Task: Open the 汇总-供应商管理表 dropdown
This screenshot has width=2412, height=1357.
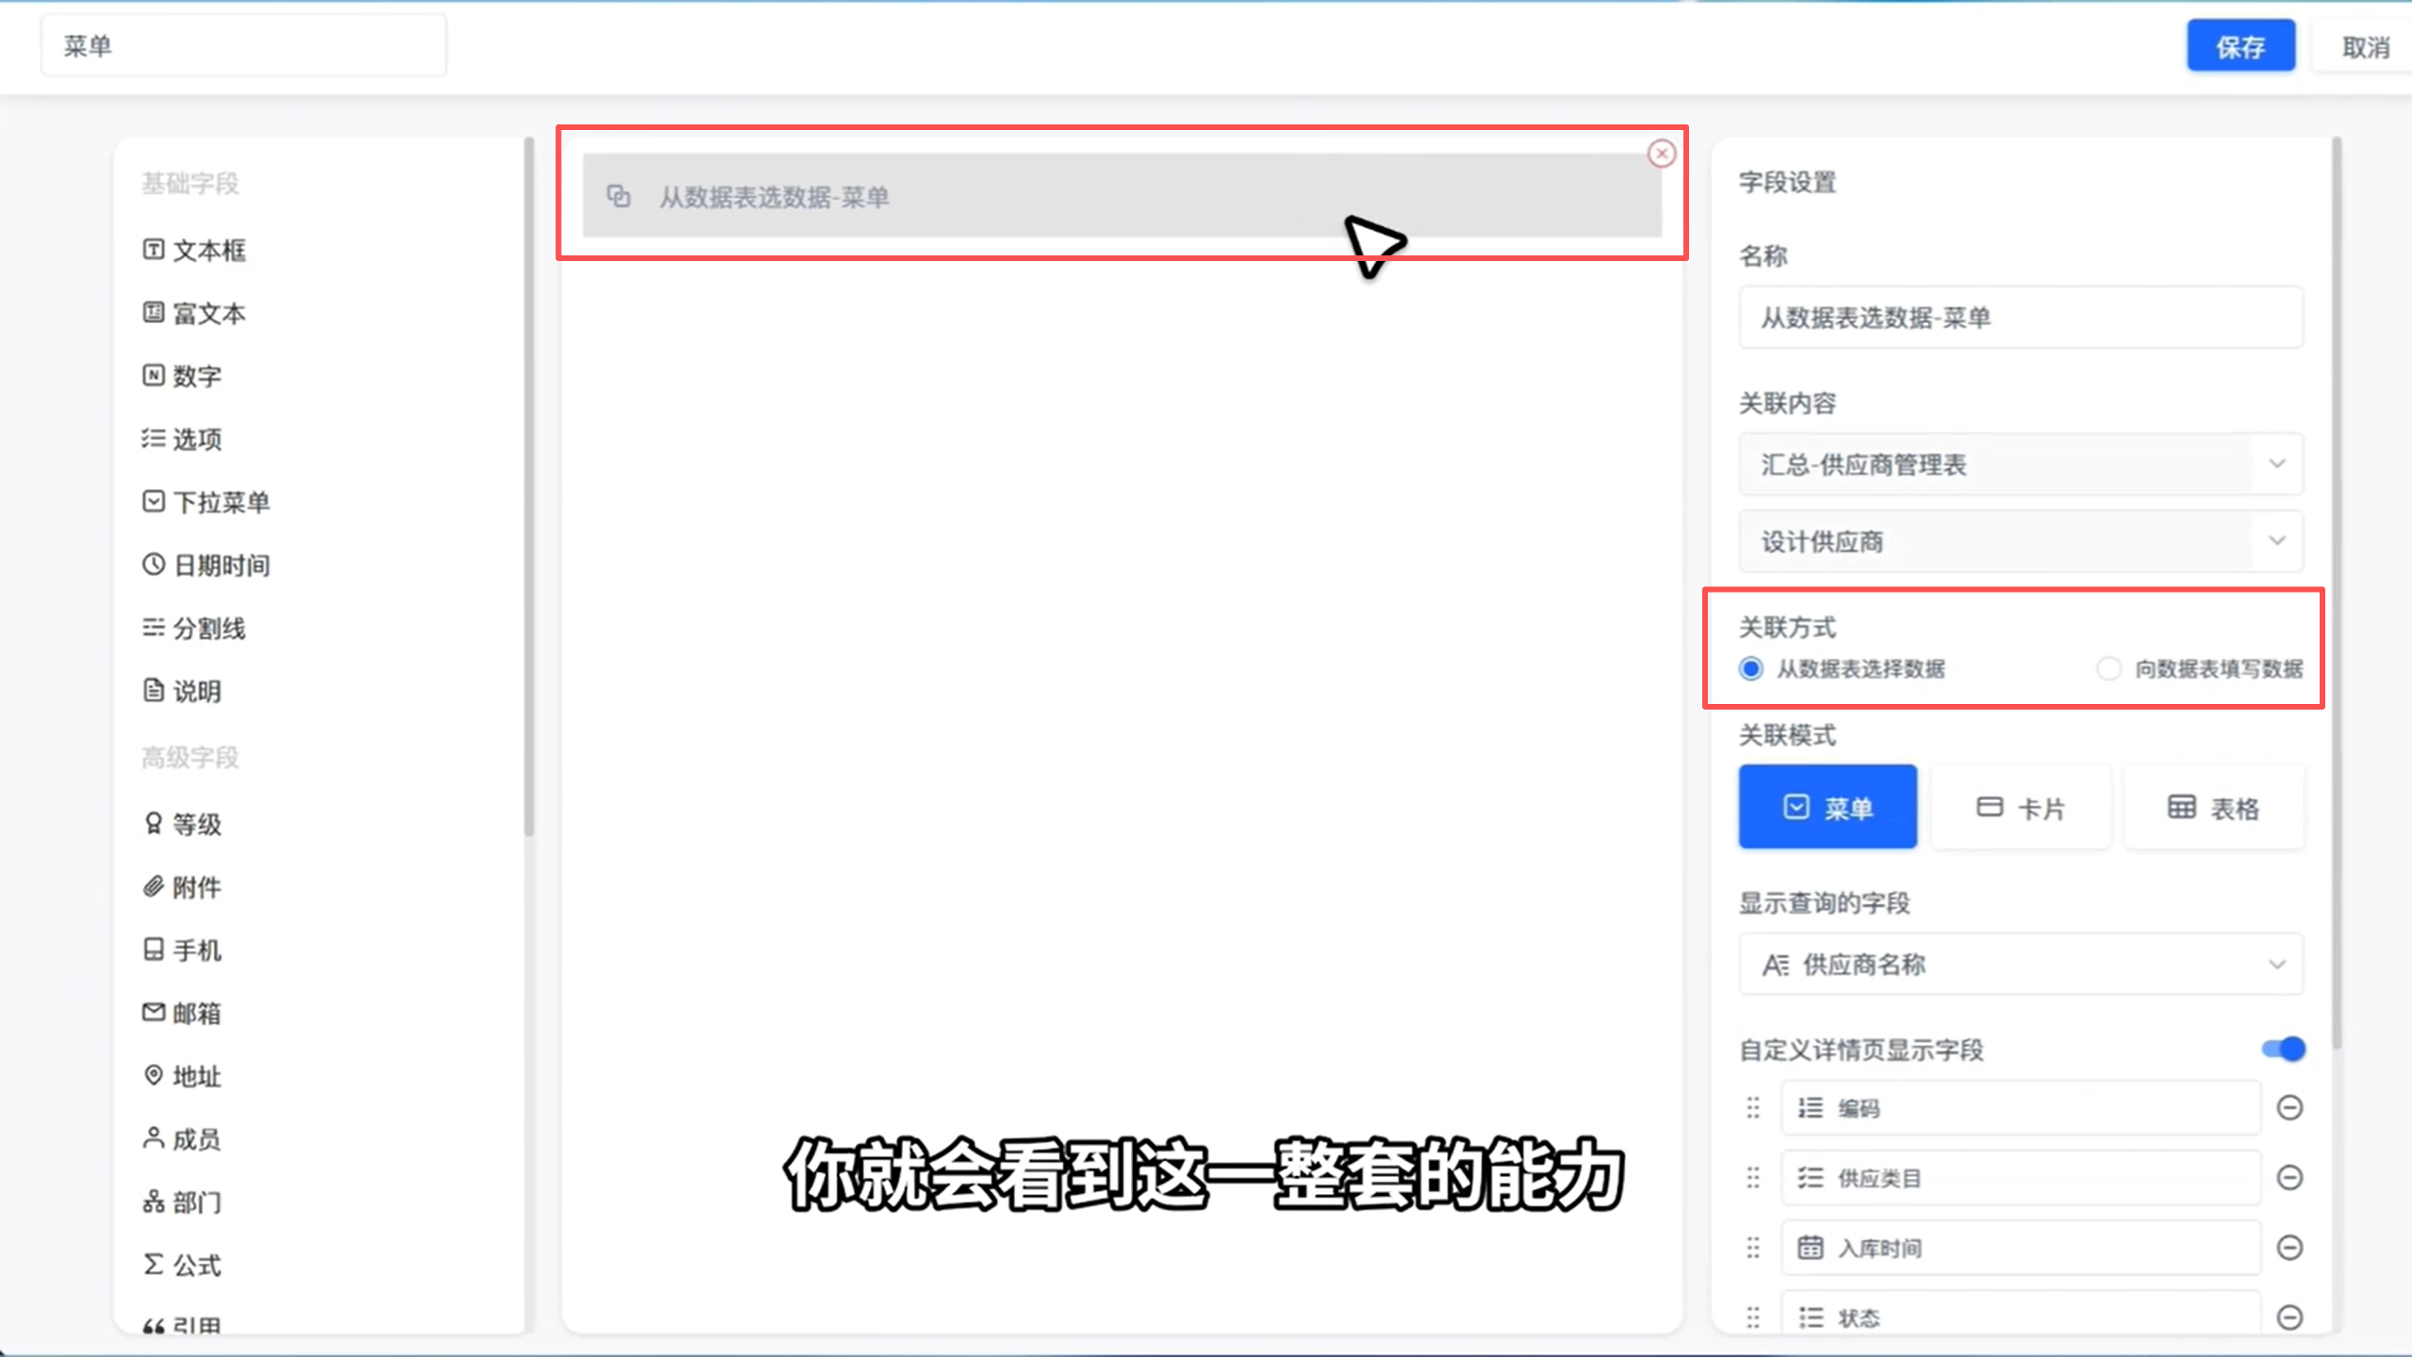Action: [x=2021, y=464]
